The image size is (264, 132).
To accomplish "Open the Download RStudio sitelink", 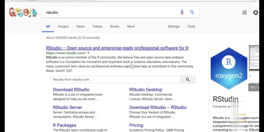I will pos(71,90).
